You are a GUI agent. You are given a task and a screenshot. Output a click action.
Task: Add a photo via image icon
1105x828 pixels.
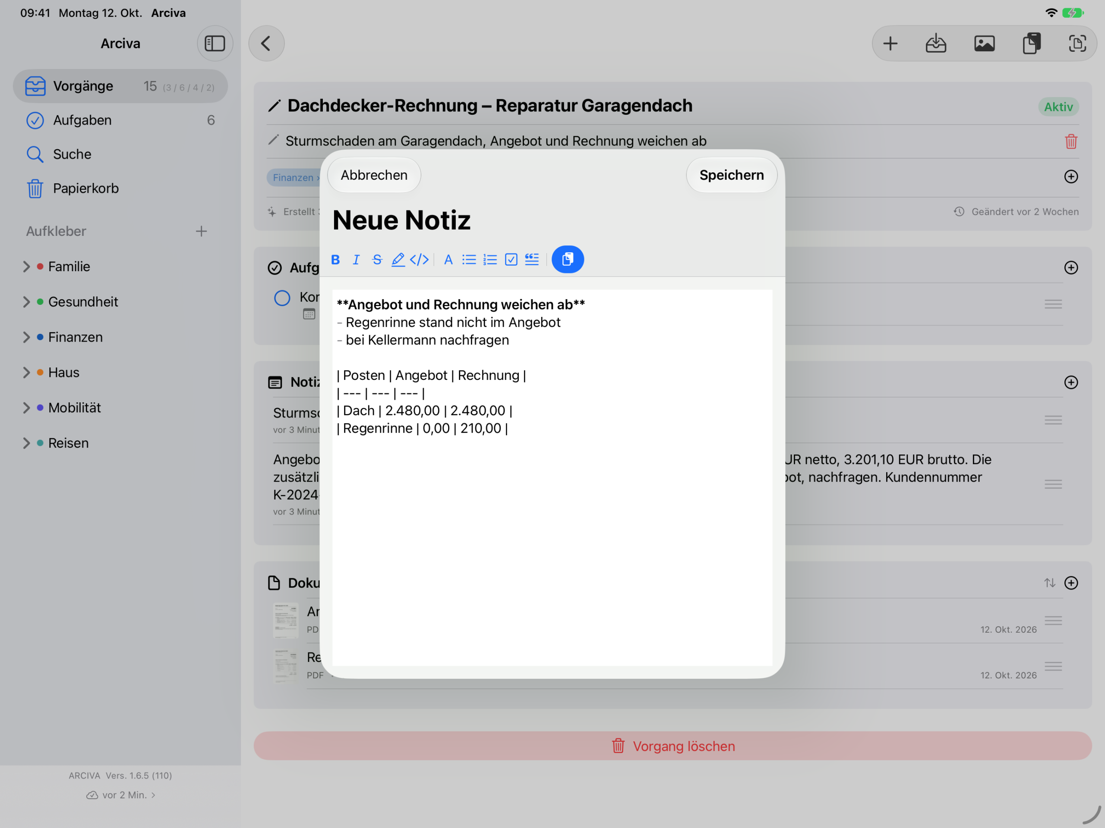pos(984,44)
